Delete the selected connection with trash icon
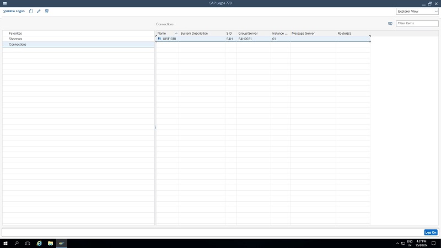441x248 pixels. pyautogui.click(x=47, y=11)
